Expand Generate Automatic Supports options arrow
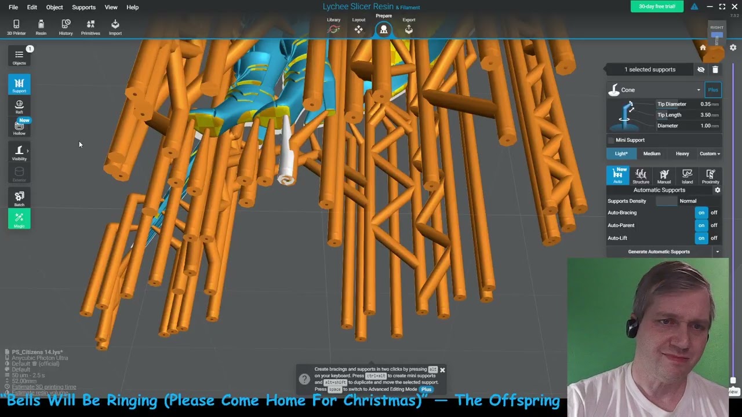Screen dimensions: 742x417 click(717, 252)
